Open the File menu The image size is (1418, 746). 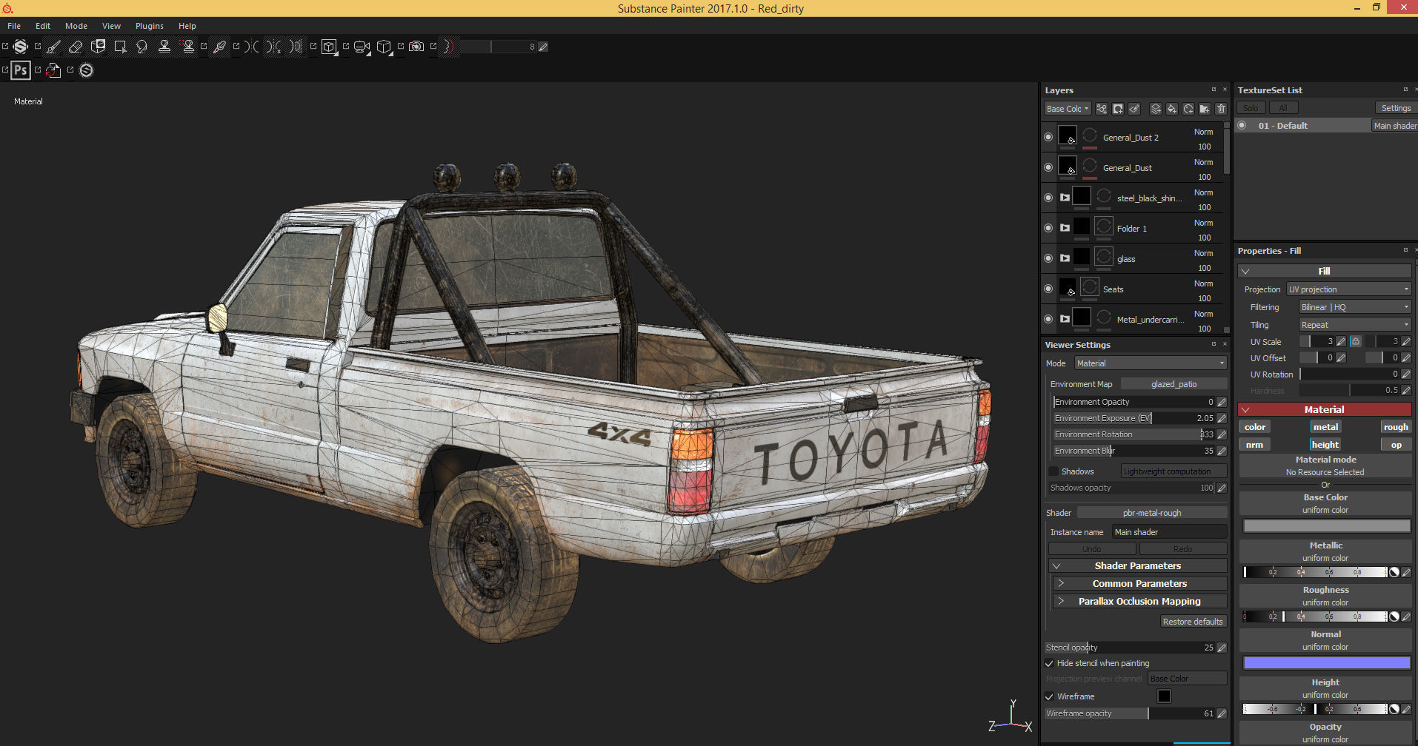pos(14,26)
